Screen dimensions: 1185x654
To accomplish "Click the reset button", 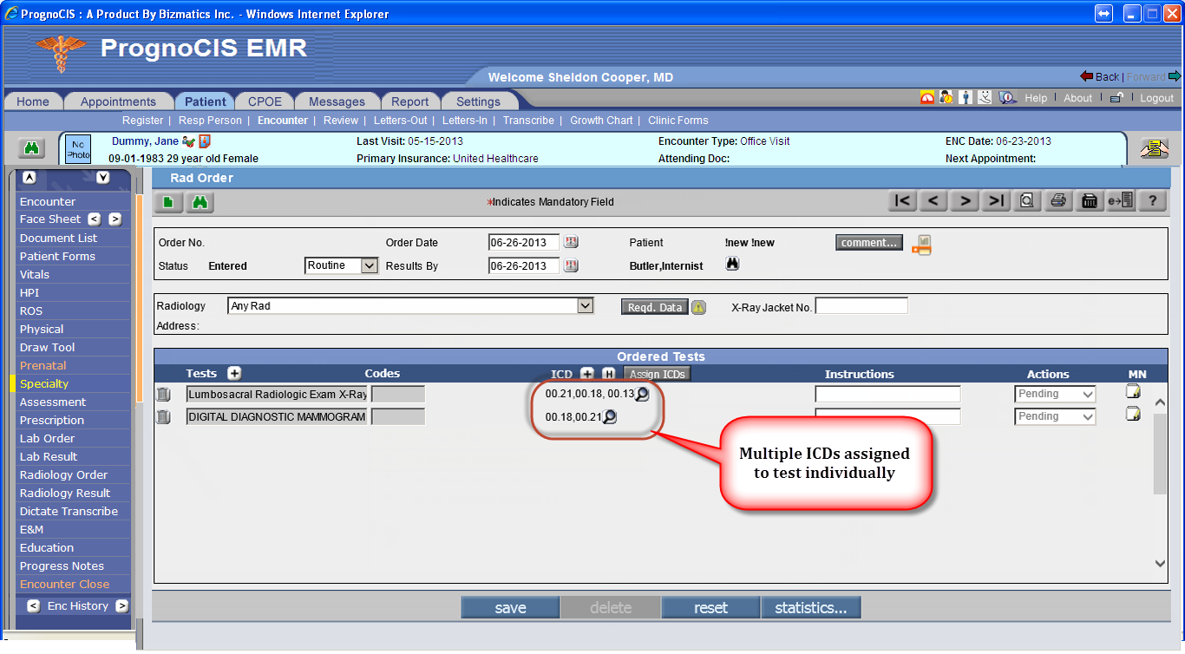I will pos(710,608).
